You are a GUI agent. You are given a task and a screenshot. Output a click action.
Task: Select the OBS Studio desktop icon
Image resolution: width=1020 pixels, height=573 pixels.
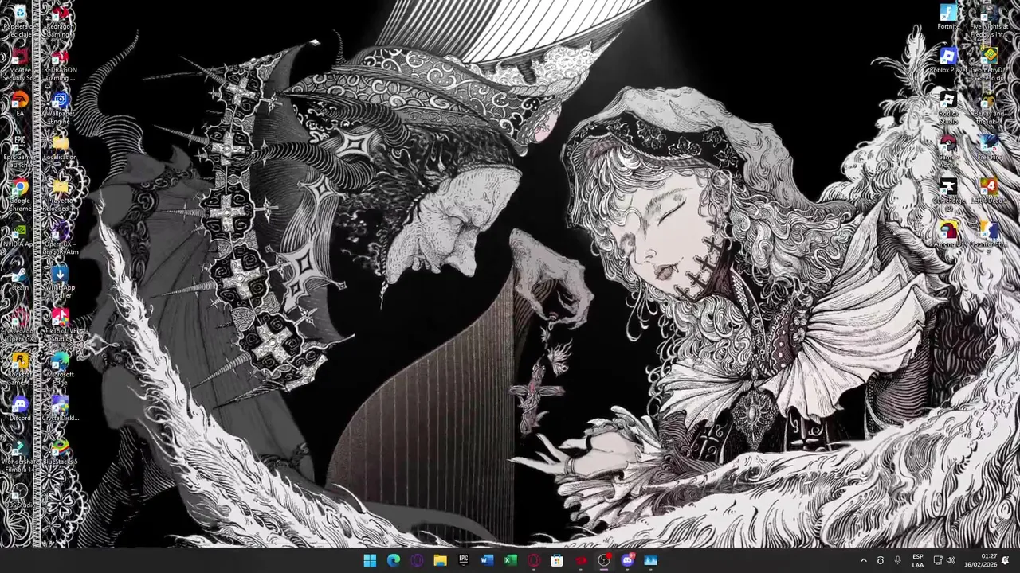[20, 496]
